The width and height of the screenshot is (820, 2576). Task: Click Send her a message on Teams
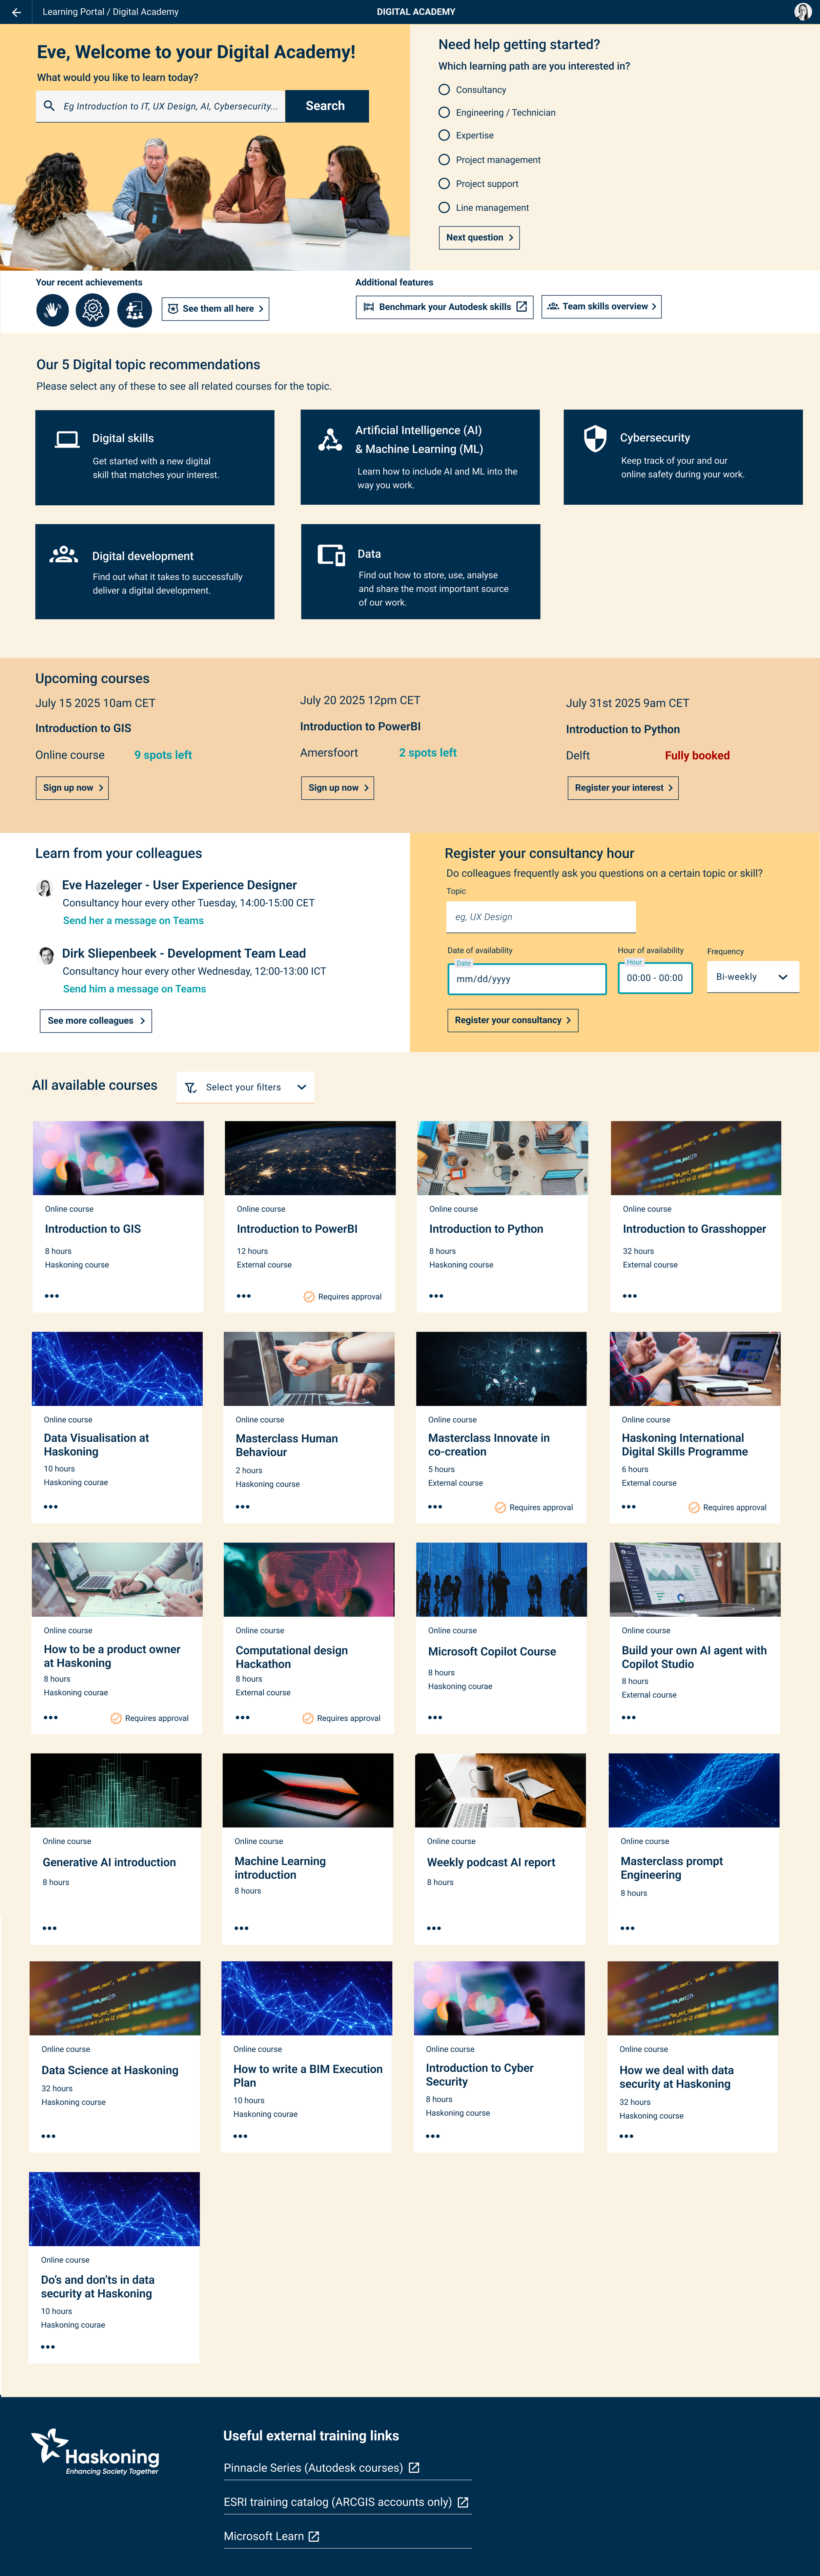tap(133, 921)
